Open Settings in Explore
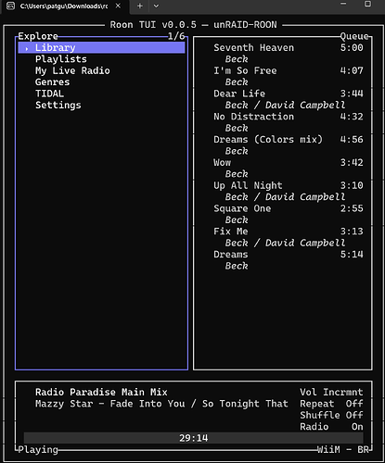This screenshot has height=463, width=385. point(58,105)
